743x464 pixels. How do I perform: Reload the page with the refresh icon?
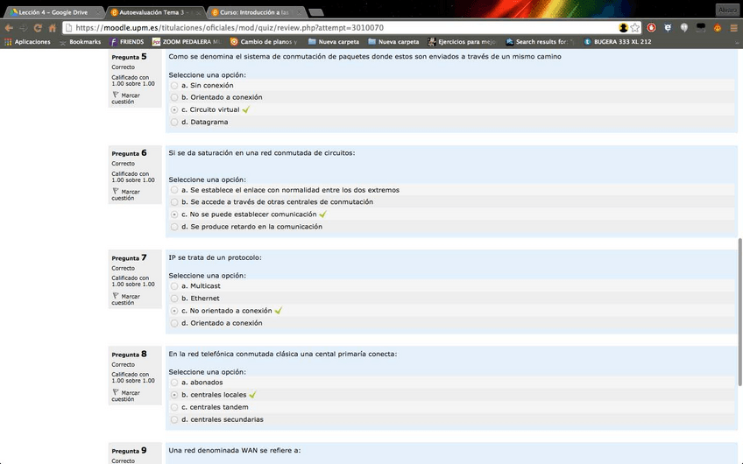tap(38, 27)
